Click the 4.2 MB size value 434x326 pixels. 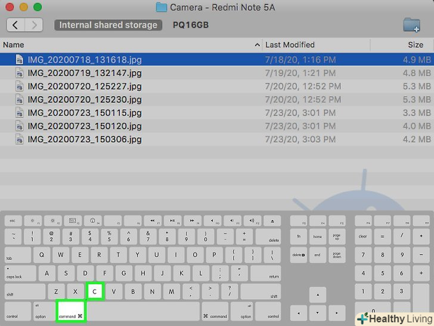tap(417, 139)
